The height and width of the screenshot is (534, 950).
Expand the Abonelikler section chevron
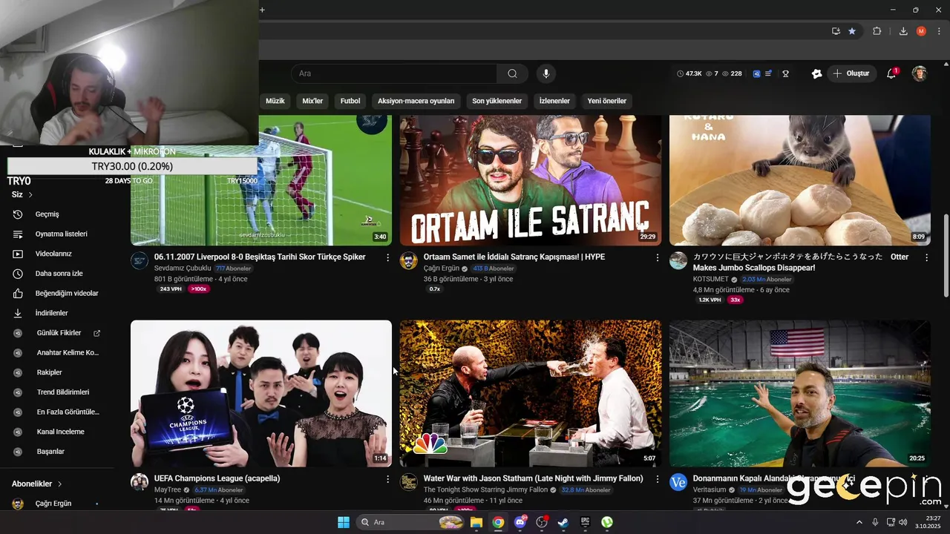(x=59, y=484)
